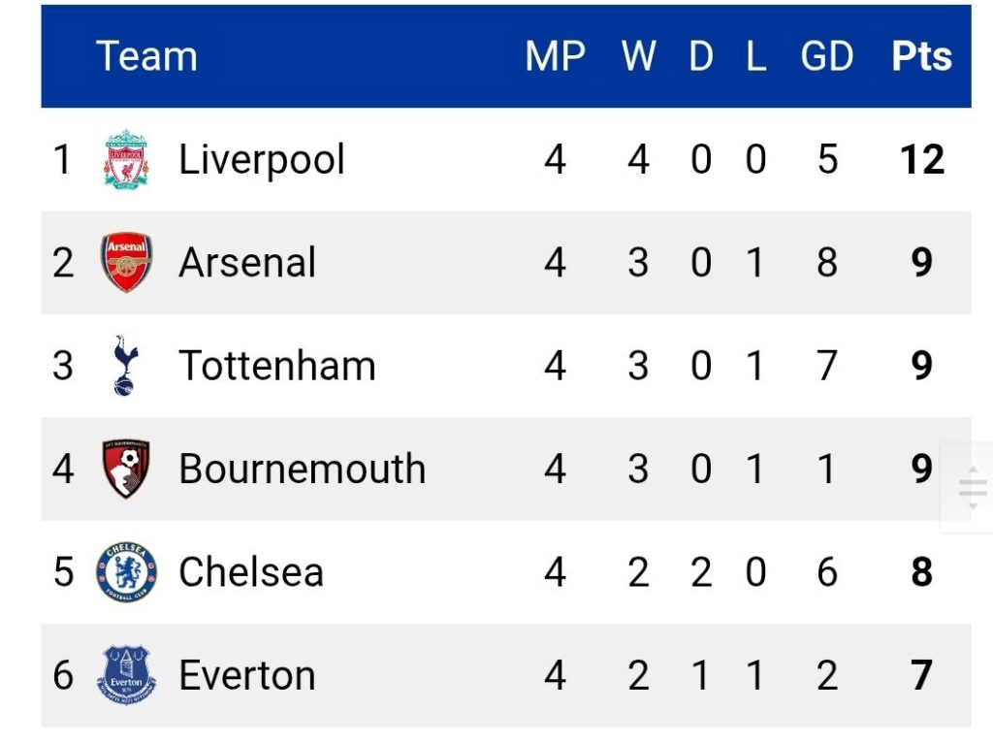Click the W column header
This screenshot has width=993, height=744.
(638, 56)
